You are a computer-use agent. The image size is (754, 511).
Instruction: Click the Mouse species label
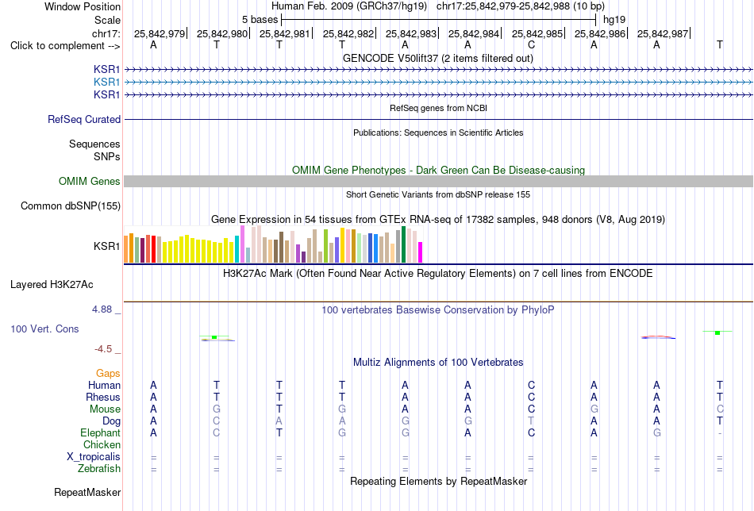coord(105,409)
